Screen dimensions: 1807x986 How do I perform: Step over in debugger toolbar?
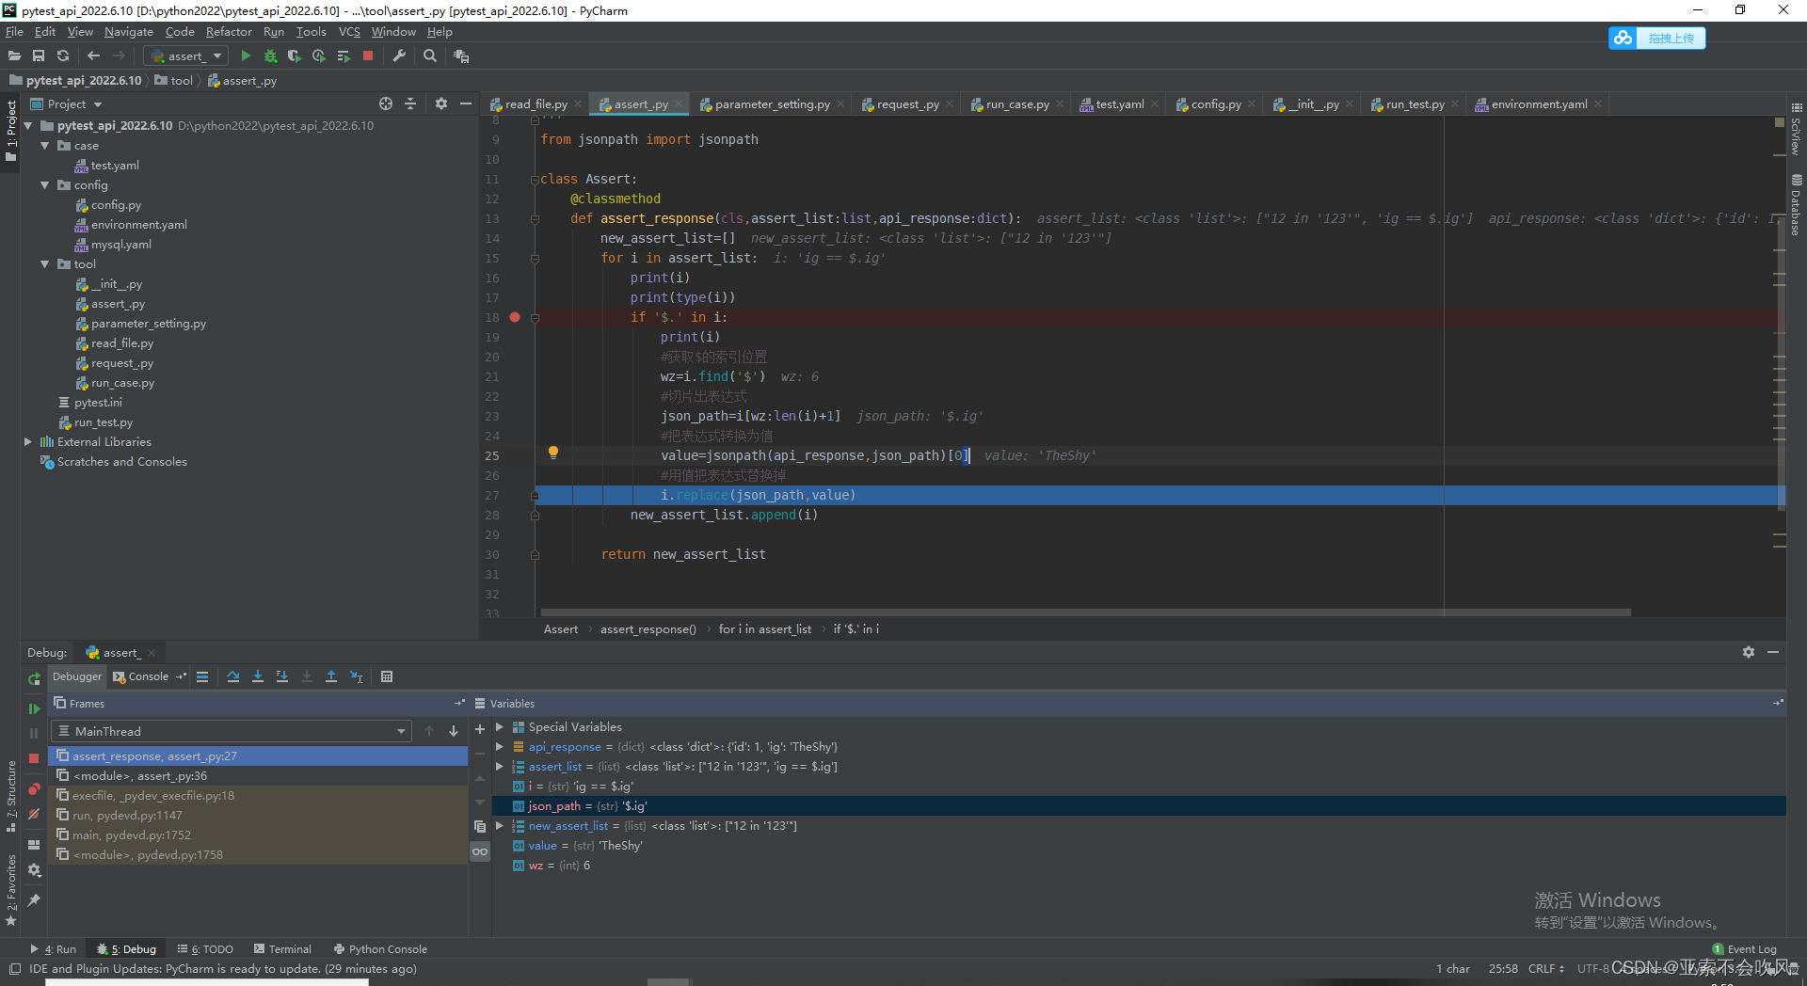coord(233,676)
